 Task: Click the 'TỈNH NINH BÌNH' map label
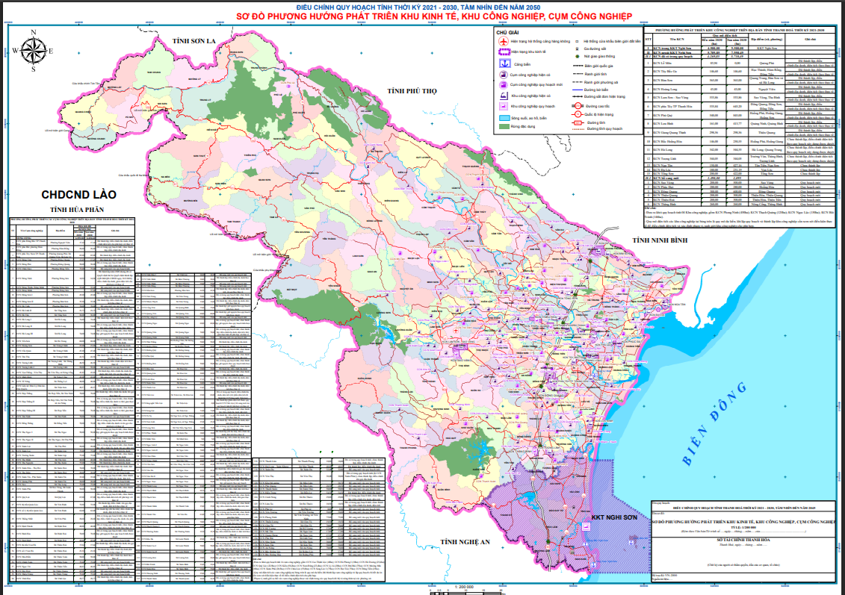pos(660,240)
